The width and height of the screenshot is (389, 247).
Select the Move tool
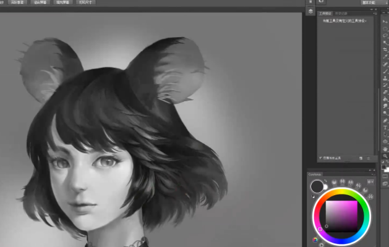(x=385, y=22)
